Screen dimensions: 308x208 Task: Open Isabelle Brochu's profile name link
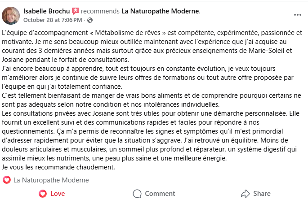tap(46, 11)
